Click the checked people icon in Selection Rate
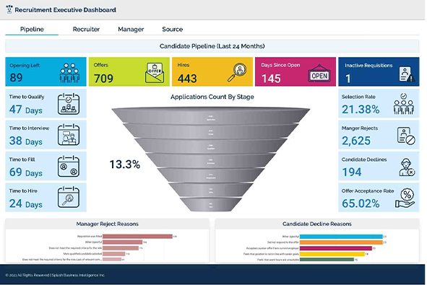This screenshot has width=427, height=285. pos(404,104)
